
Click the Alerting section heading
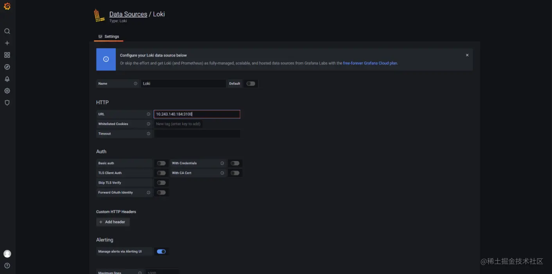(x=105, y=240)
